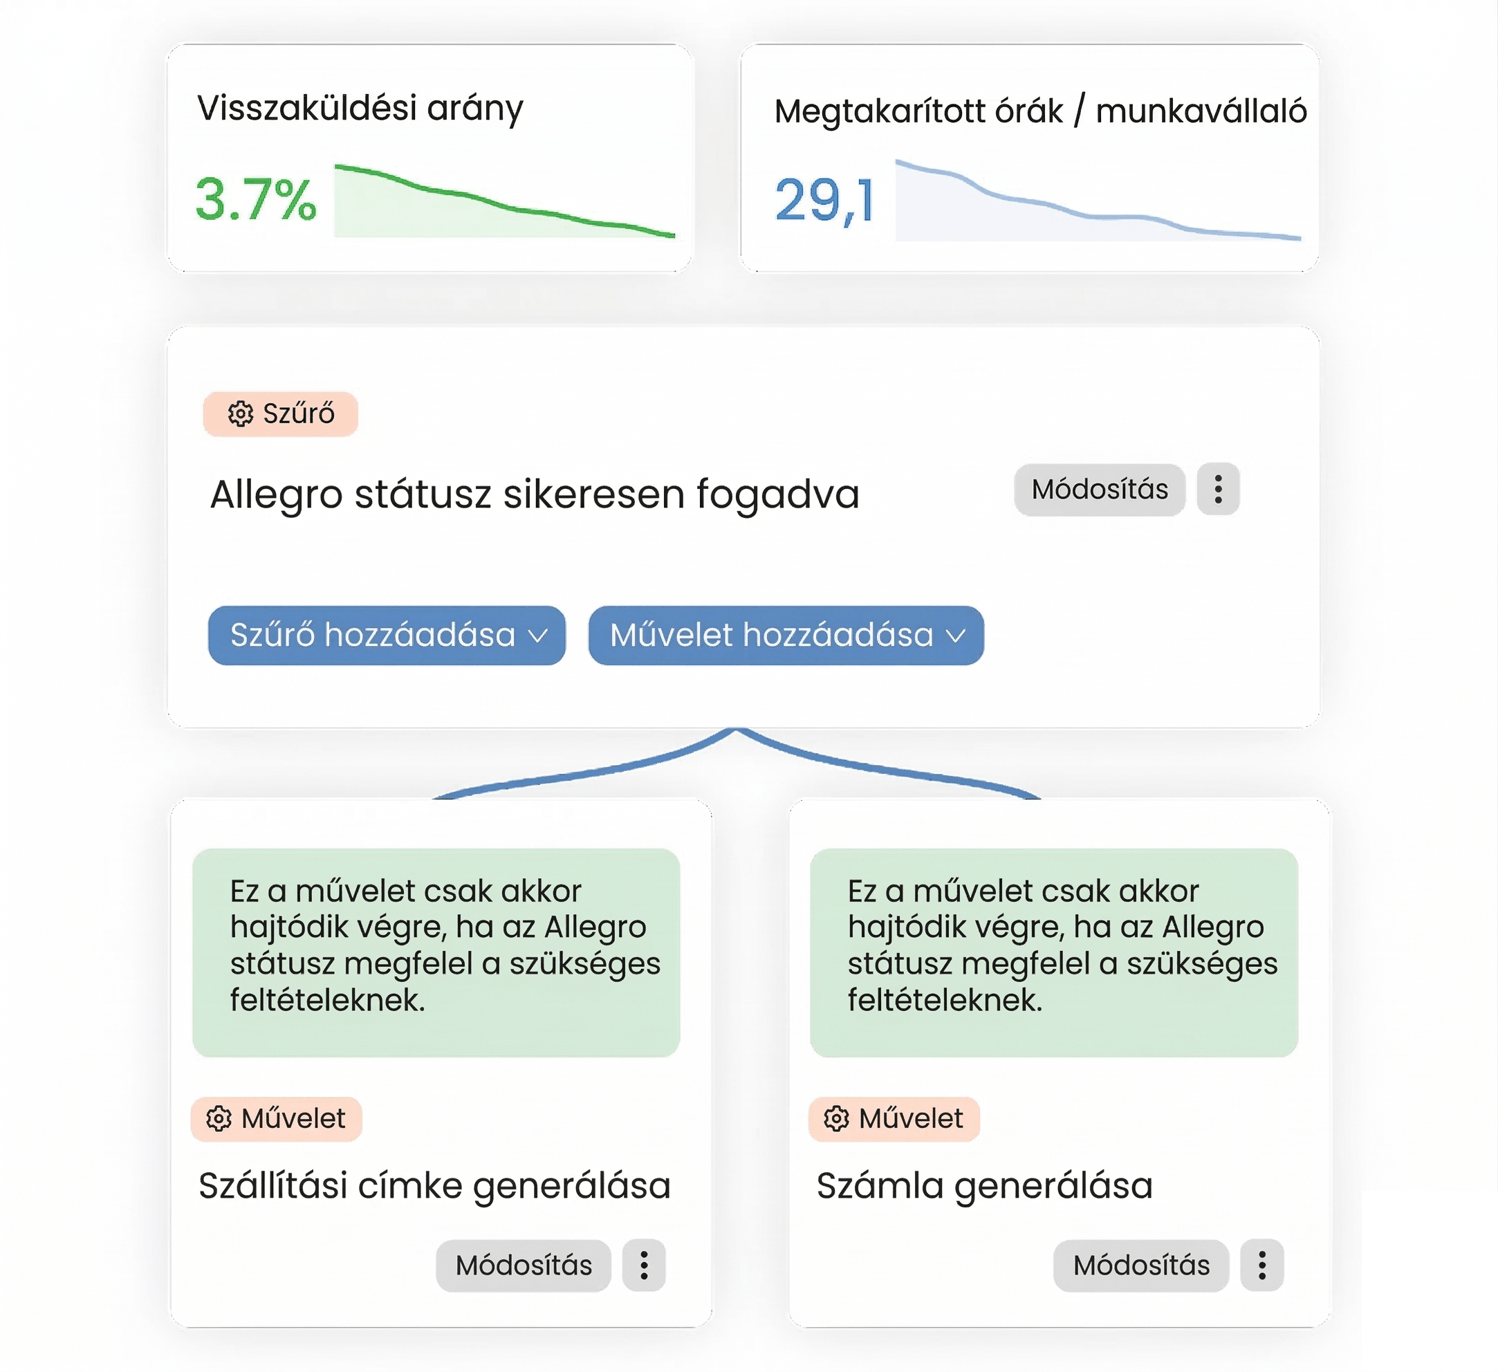Click the gear icon in the left Művelet tag
Viewport: 1498px width, 1372px height.
click(x=219, y=1119)
